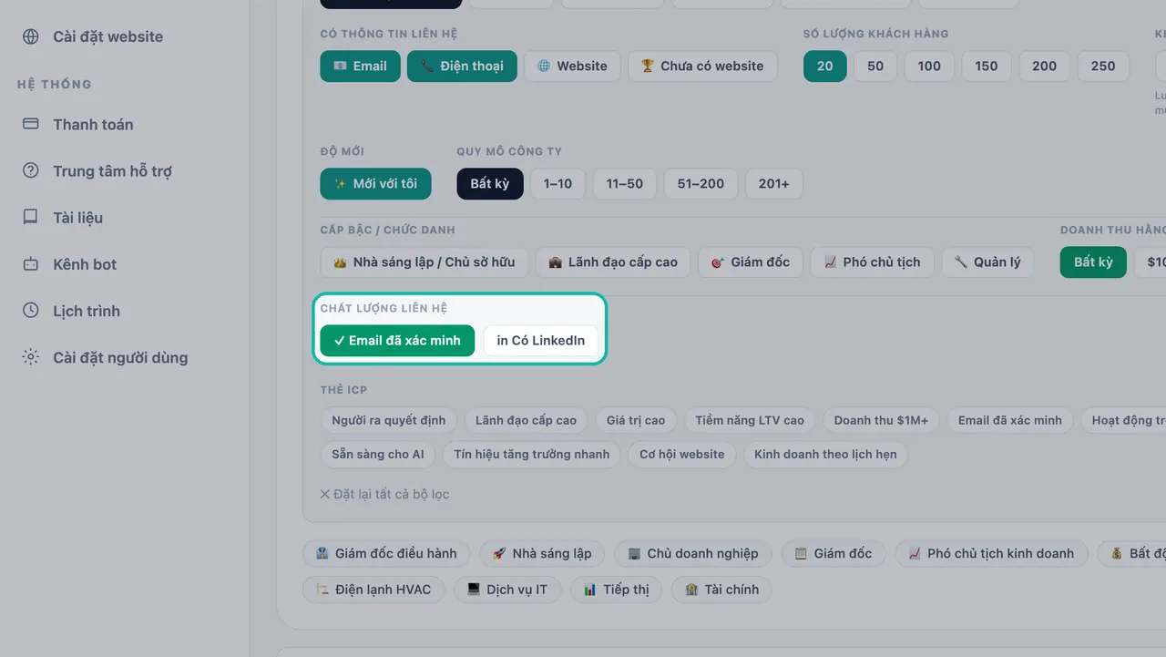The height and width of the screenshot is (657, 1166).
Task: Click the credit card icon for Thanh toán
Action: pos(31,124)
